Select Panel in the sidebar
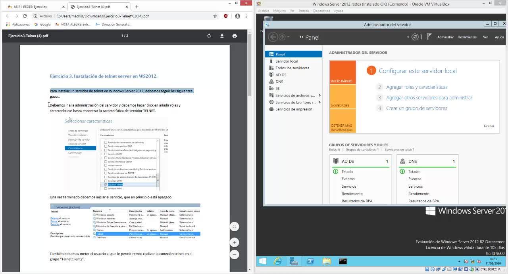Screen dimensions: 508x274 pos(293,54)
